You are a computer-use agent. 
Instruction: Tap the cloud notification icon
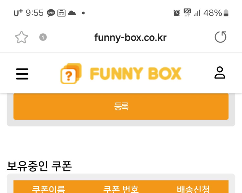pos(72,13)
